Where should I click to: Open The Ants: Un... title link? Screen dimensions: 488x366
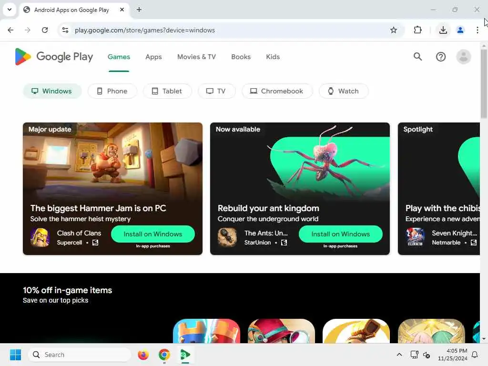(x=266, y=233)
